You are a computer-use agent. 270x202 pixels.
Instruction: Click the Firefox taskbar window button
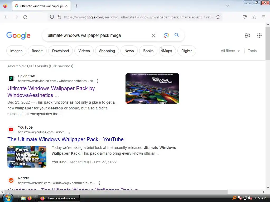pyautogui.click(x=59, y=198)
